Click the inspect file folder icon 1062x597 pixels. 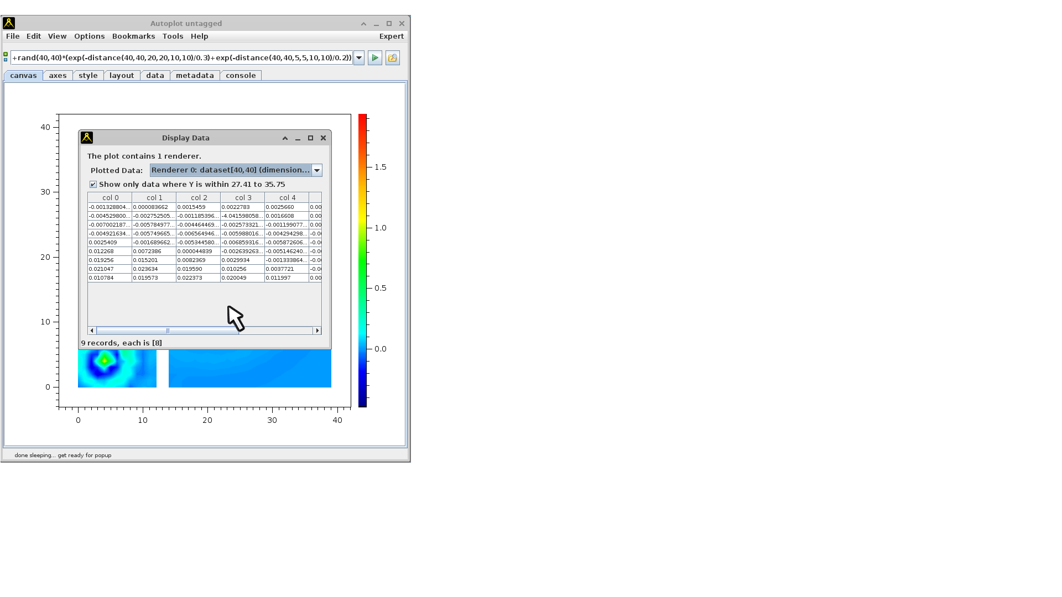[392, 57]
